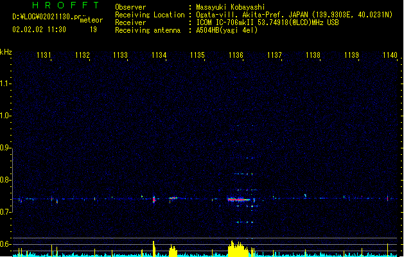Screen dimensions: 404x257
Task: Click frequency axis label 0.7
Action: pyautogui.click(x=6, y=212)
